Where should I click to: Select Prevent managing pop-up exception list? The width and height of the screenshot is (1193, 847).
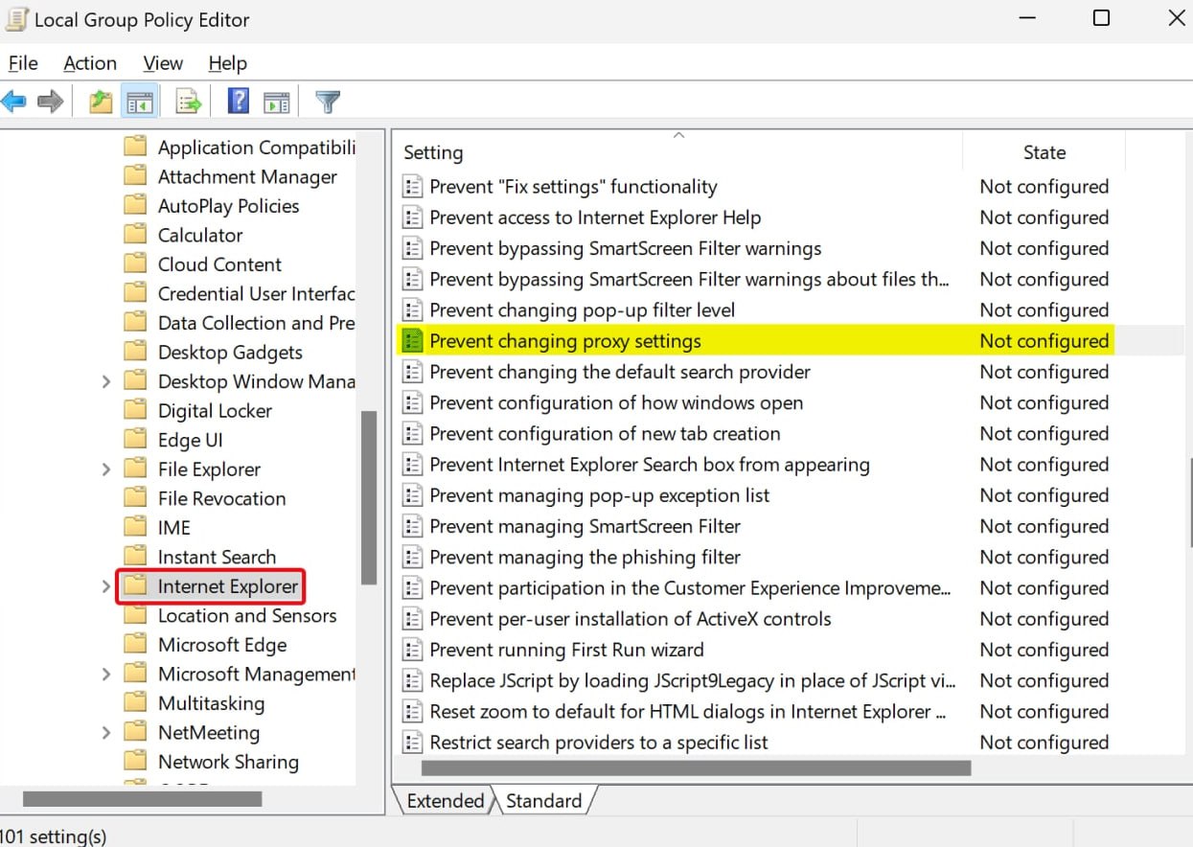tap(600, 495)
